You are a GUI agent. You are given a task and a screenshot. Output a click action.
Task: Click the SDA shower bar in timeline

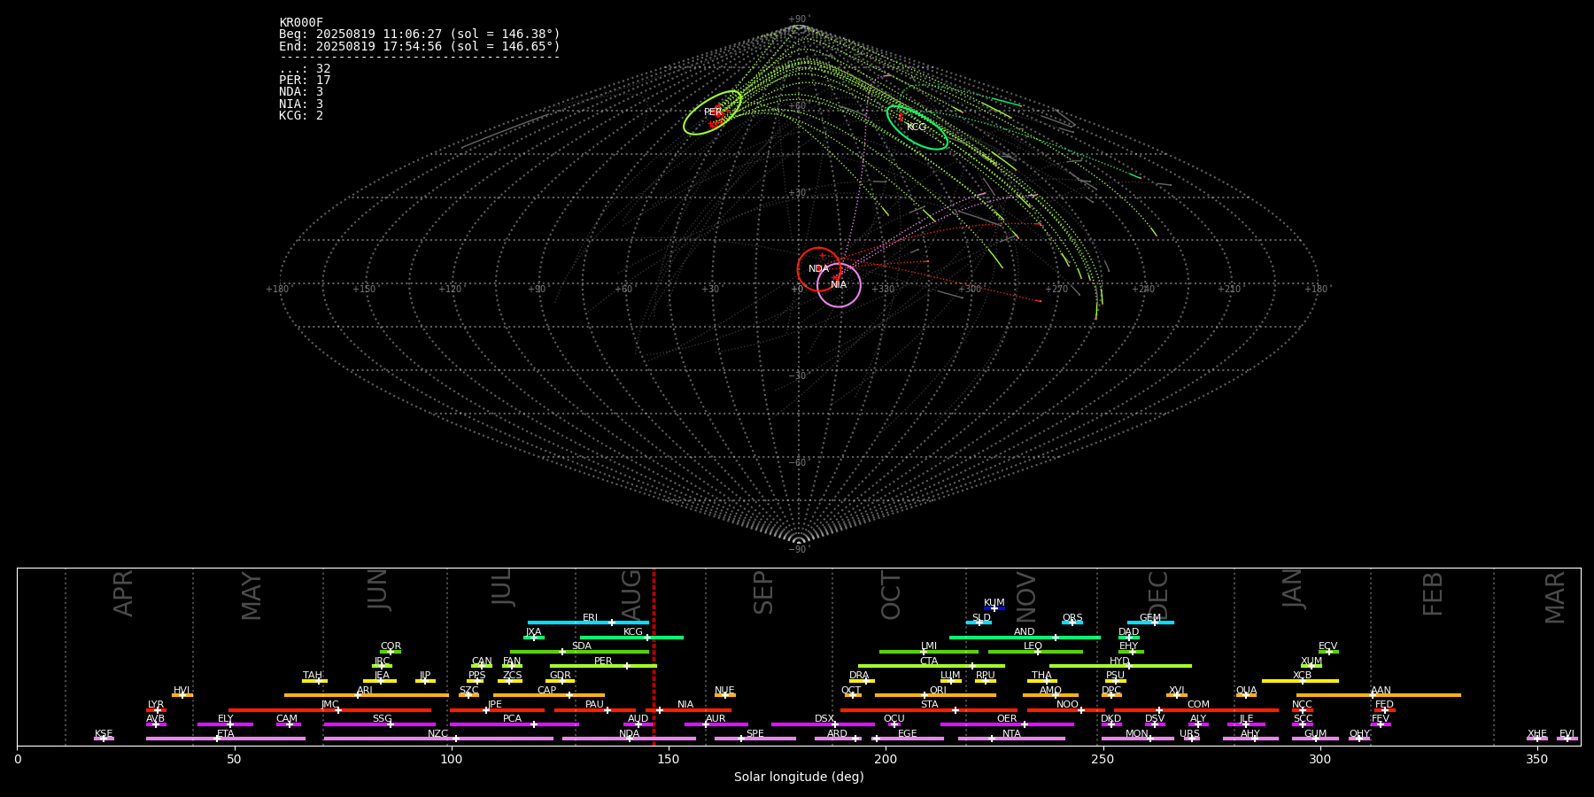coord(579,652)
